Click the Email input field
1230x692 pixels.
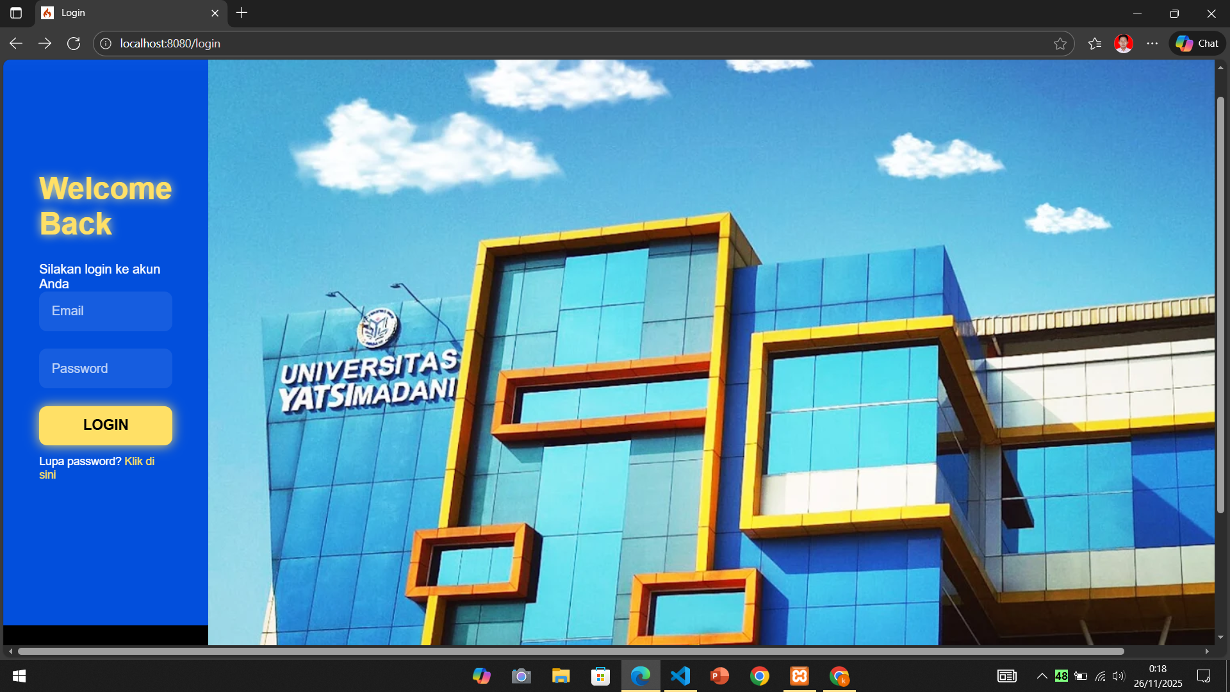[x=106, y=311]
